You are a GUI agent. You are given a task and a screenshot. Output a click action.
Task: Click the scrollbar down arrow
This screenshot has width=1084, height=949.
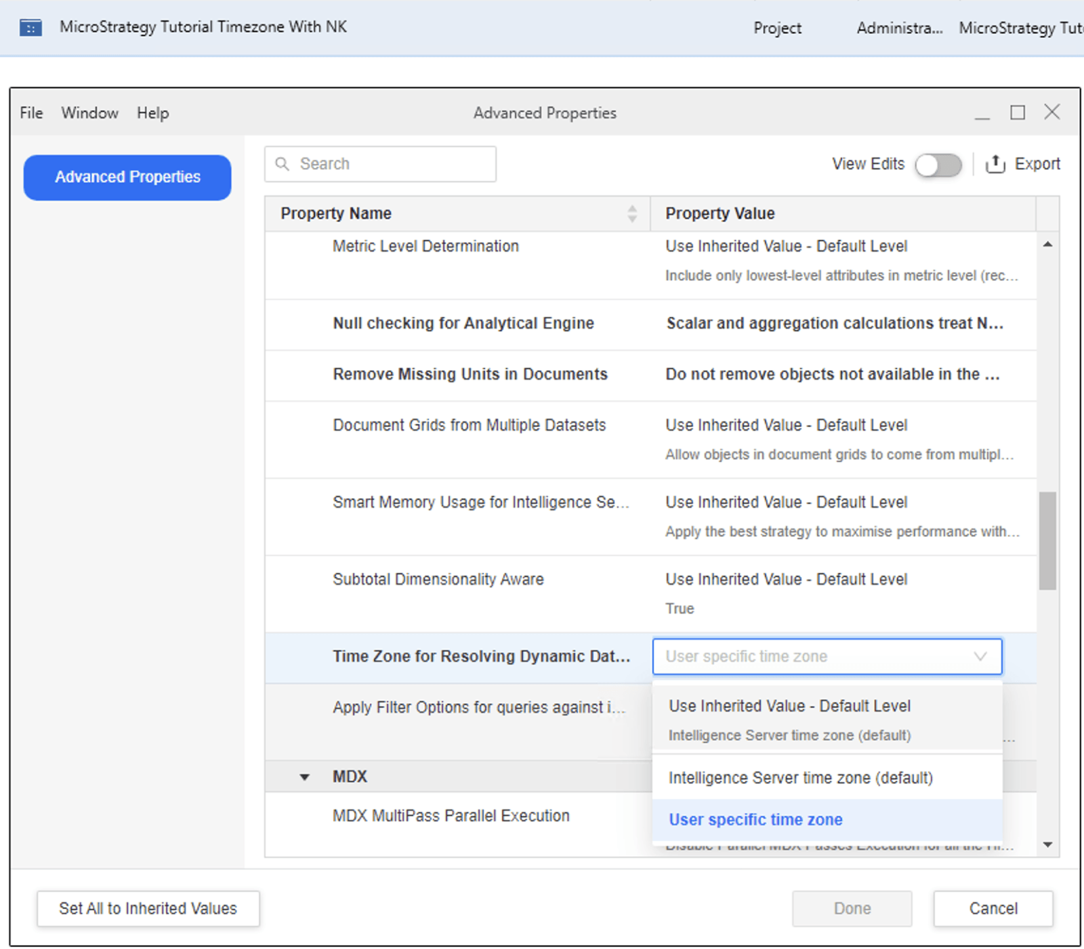pos(1048,845)
